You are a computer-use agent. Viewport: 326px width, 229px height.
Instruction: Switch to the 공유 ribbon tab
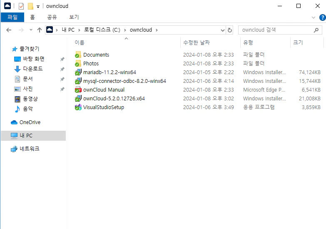pos(52,17)
